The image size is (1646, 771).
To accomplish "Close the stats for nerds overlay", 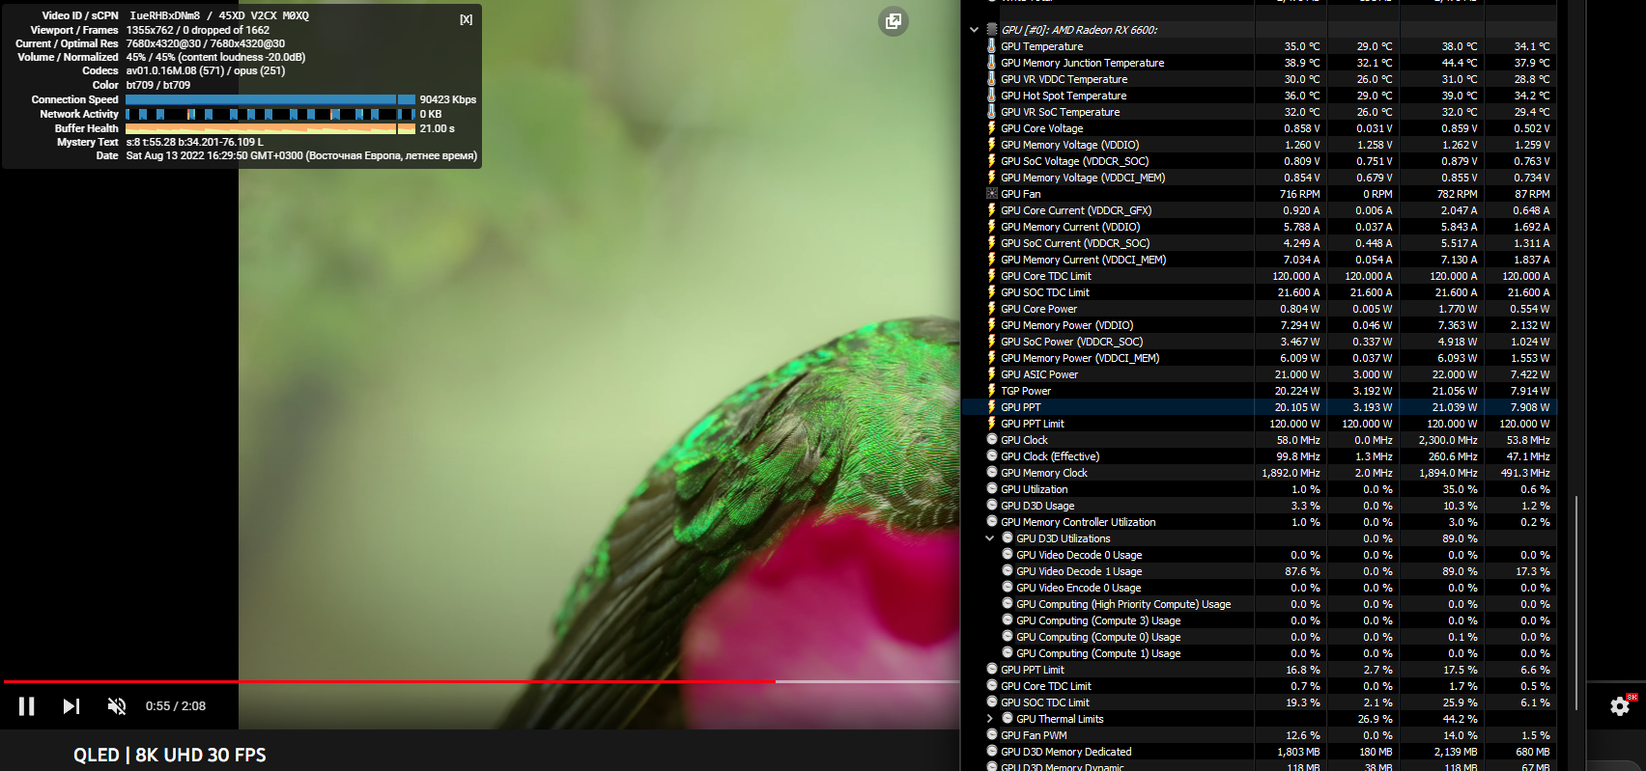I will (x=467, y=19).
